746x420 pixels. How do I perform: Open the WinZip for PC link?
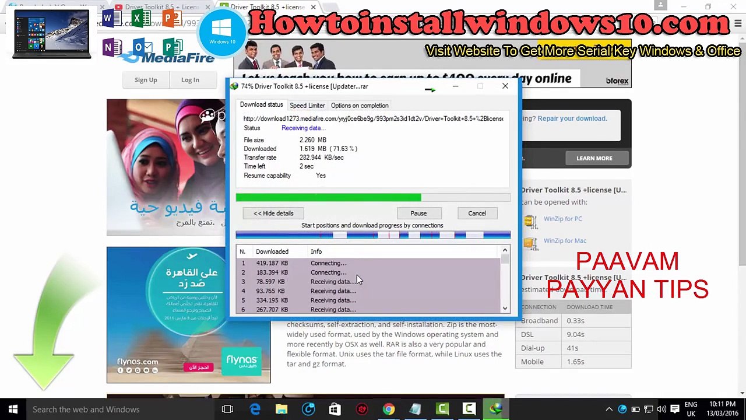click(x=562, y=219)
